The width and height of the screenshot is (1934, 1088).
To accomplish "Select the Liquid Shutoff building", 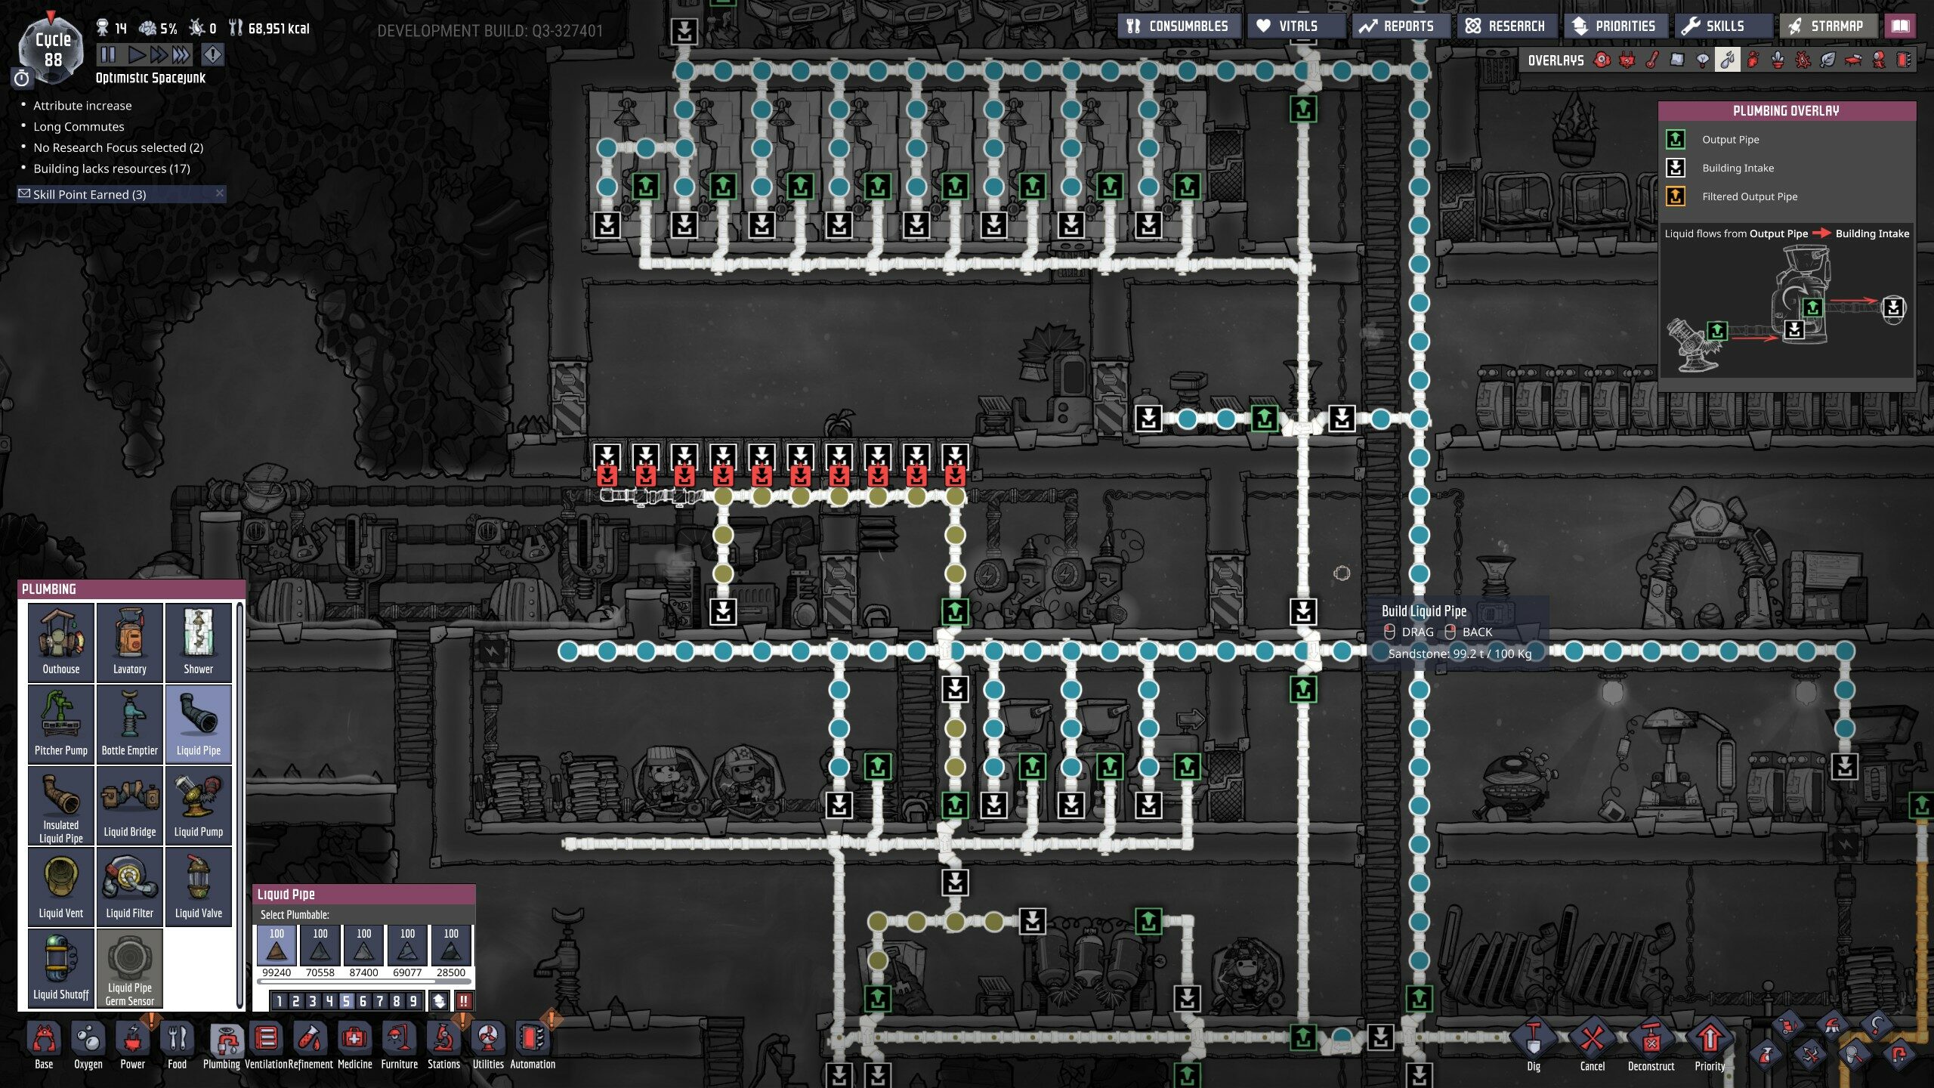I will (x=61, y=969).
